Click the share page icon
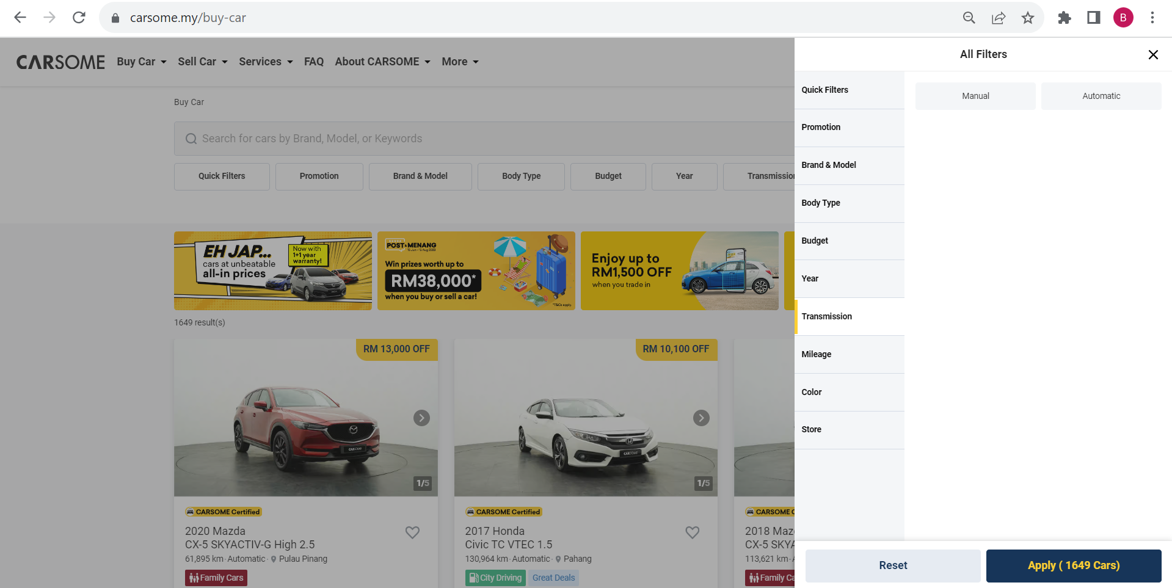 click(x=998, y=18)
